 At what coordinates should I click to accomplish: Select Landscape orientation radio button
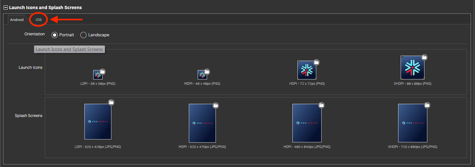click(x=83, y=35)
